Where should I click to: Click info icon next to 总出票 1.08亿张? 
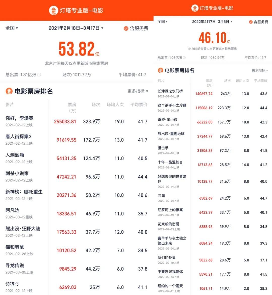184,58
